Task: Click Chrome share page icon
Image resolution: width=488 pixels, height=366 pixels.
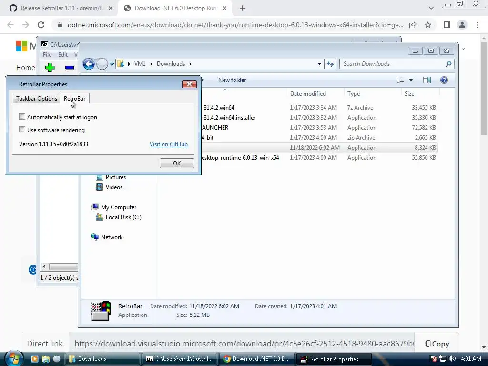Action: click(x=413, y=25)
